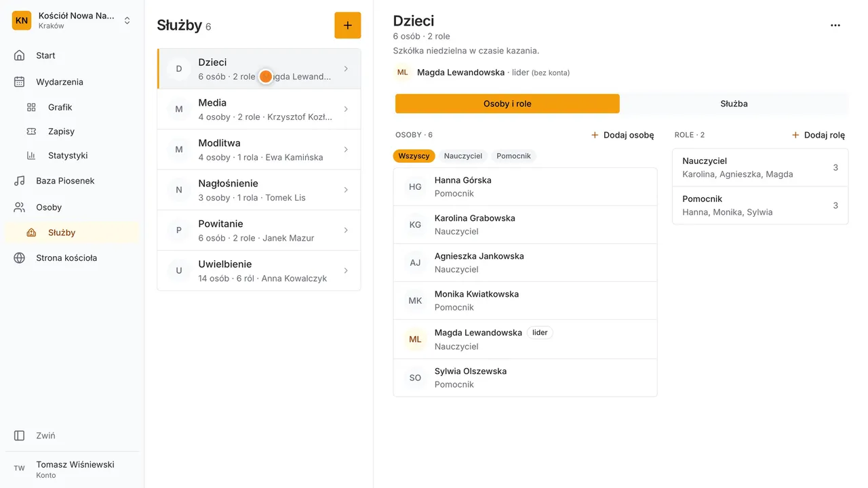Viewport: 868px width, 488px height.
Task: Open Baza Piosenek music note icon
Action: (x=20, y=181)
